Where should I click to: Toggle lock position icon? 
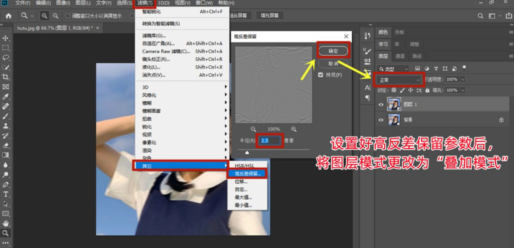[411, 90]
